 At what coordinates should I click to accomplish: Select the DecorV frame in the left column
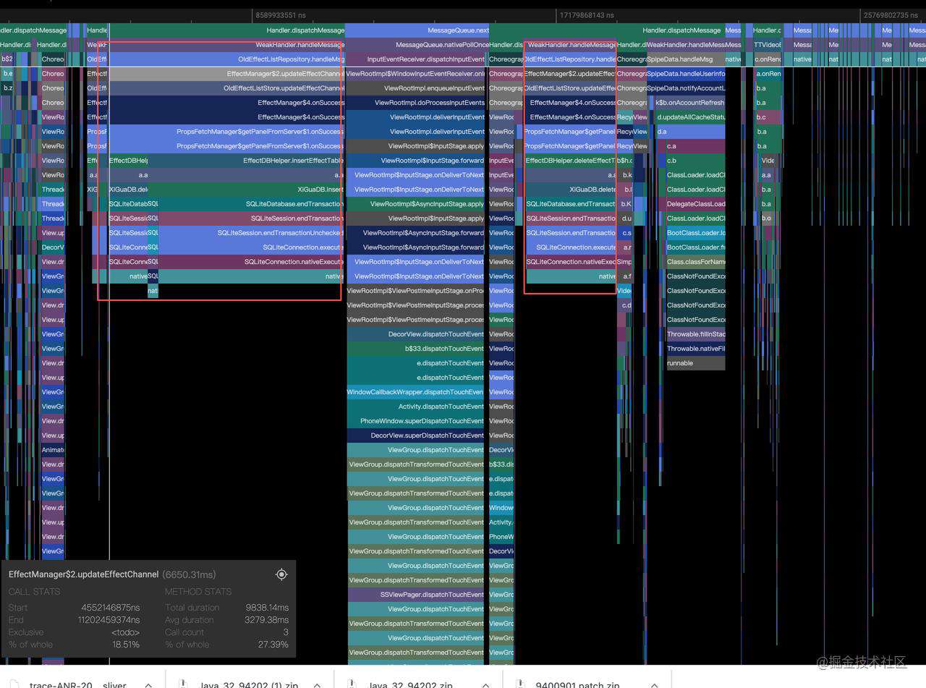(53, 247)
